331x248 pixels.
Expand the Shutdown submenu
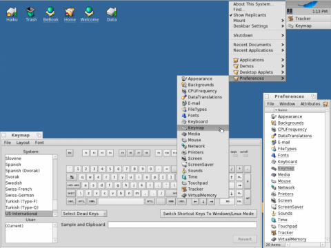(257, 35)
